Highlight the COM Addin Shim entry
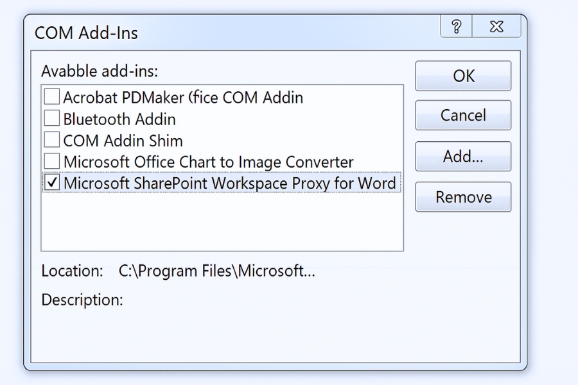Viewport: 578px width, 385px height. coord(123,140)
